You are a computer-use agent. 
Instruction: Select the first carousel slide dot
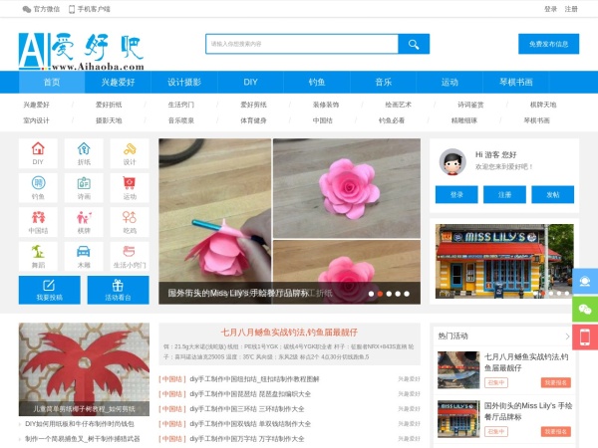click(x=371, y=294)
